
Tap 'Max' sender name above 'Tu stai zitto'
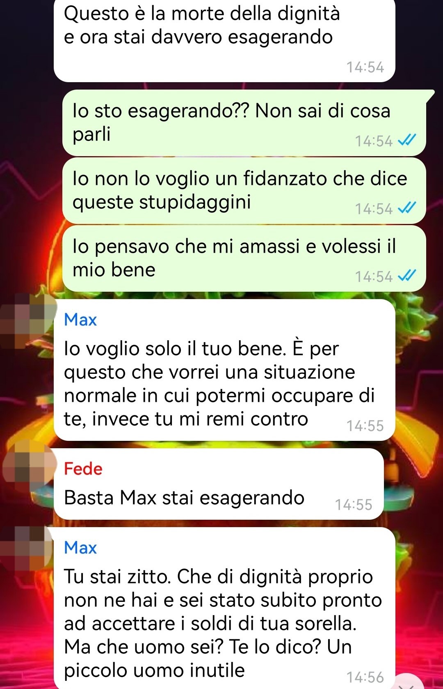(x=80, y=548)
